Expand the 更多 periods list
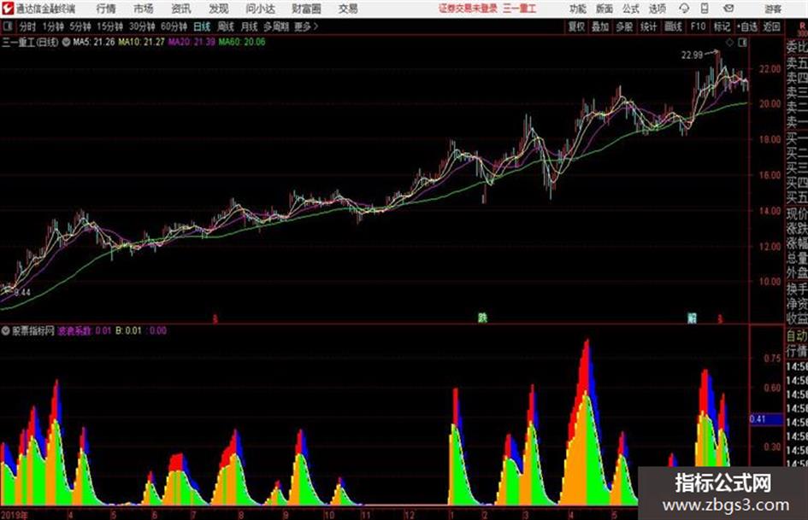The image size is (808, 520). [x=306, y=26]
